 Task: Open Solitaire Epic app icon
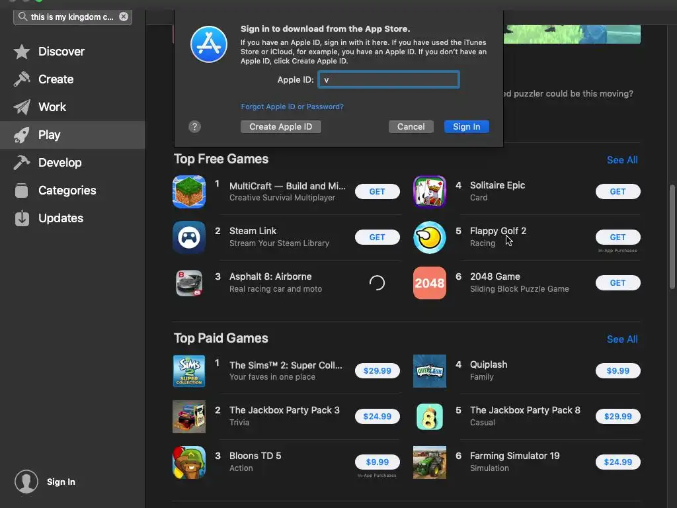pos(430,192)
